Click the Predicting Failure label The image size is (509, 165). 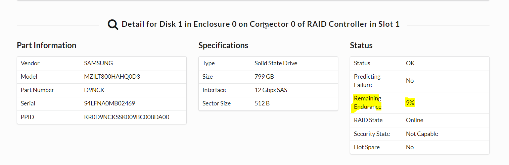point(367,81)
